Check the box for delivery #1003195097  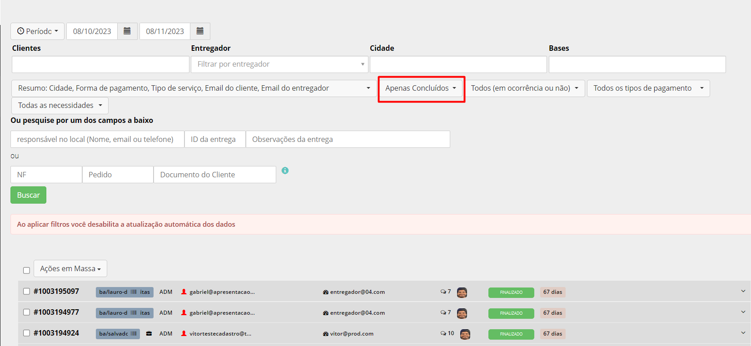tap(26, 292)
